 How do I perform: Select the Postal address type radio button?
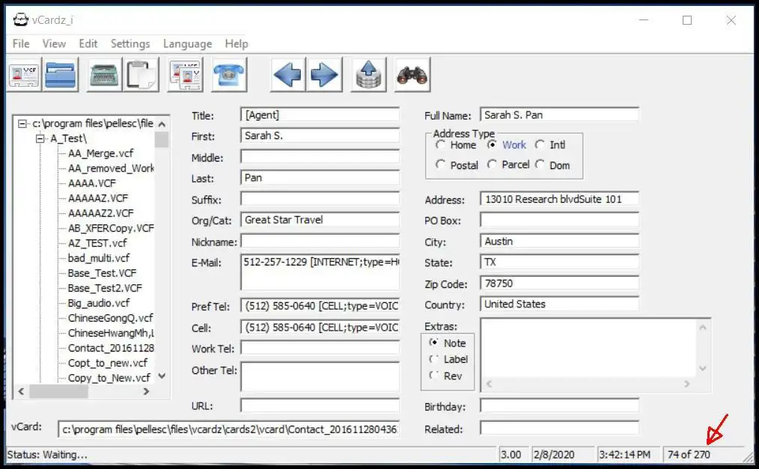point(441,165)
